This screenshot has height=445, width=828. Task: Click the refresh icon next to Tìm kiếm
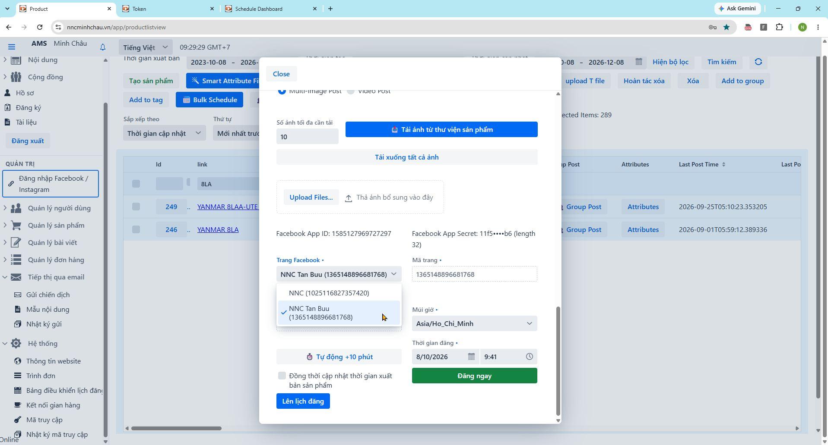coord(758,62)
